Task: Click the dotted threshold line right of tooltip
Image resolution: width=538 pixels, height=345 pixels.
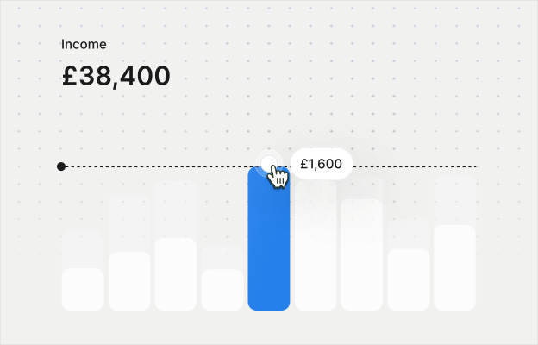Action: (x=414, y=166)
